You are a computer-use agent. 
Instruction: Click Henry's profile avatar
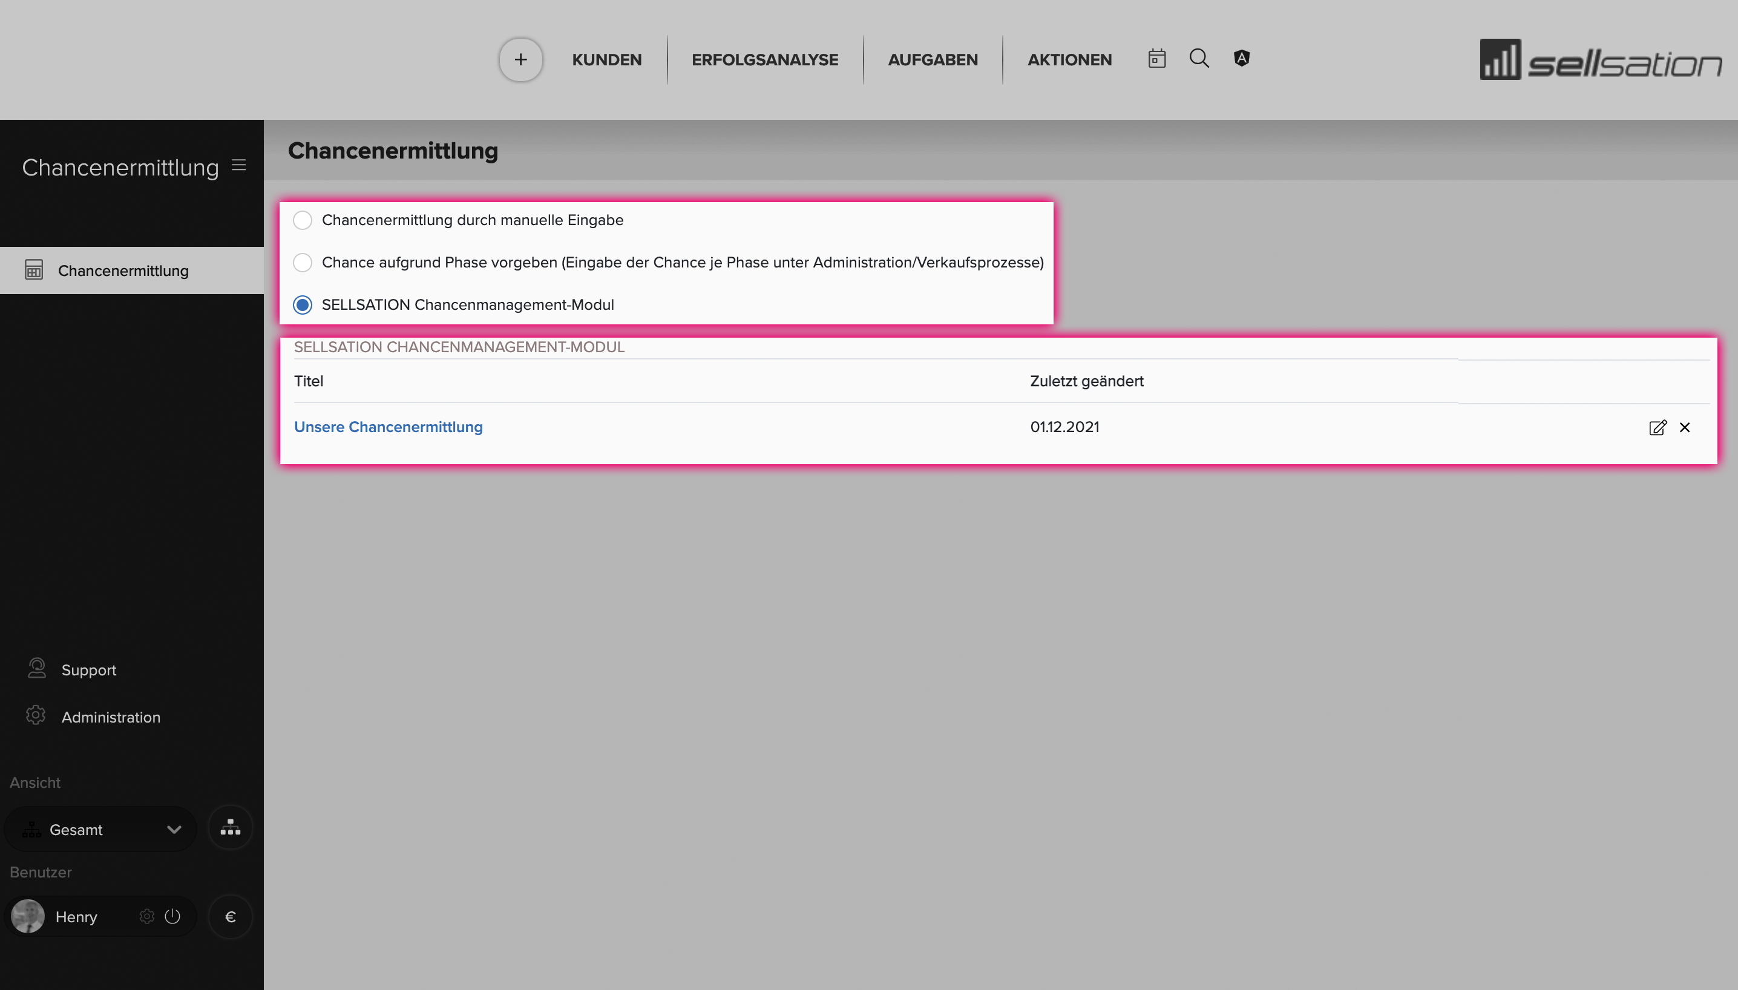(x=28, y=916)
